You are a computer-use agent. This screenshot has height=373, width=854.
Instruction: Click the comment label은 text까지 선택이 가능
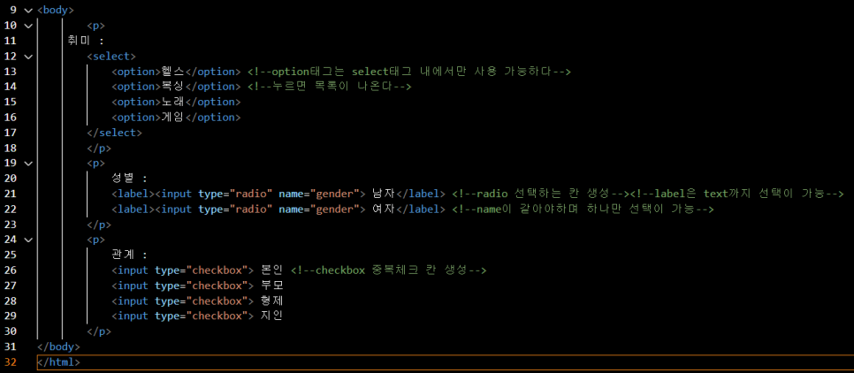pos(737,194)
